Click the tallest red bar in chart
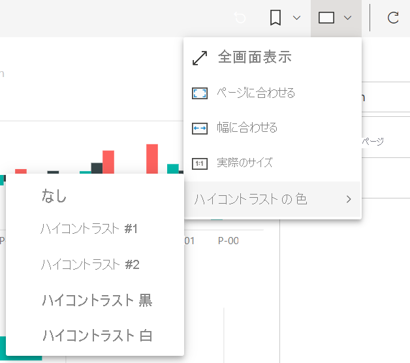This screenshot has width=410, height=363. [152, 159]
